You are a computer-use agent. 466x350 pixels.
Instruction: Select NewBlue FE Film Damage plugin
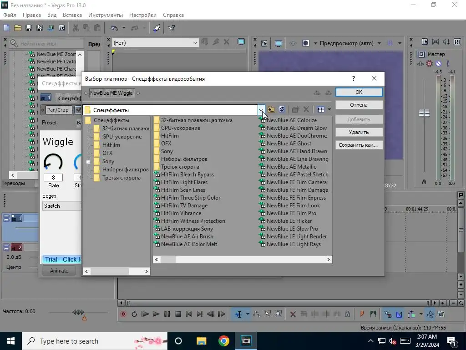[x=297, y=190]
